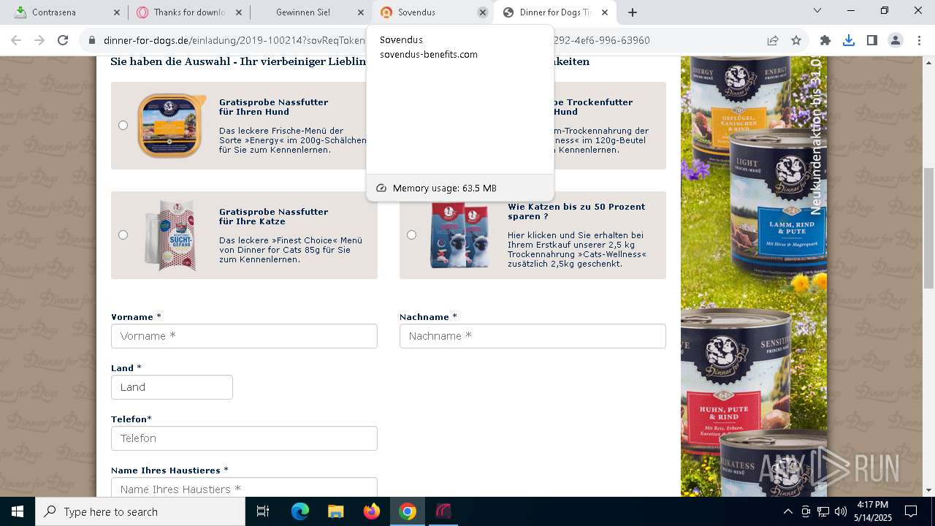Viewport: 935px width, 526px height.
Task: Open the Windows notification center
Action: [911, 511]
